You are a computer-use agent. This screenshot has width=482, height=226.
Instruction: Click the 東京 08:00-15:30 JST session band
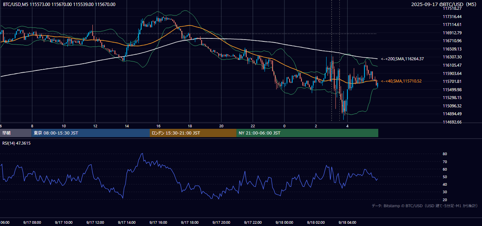(91, 133)
